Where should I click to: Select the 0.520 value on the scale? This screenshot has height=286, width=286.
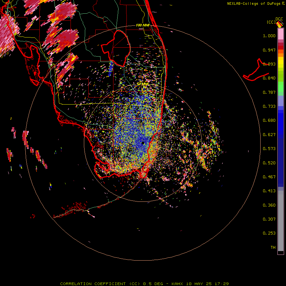pyautogui.click(x=269, y=163)
